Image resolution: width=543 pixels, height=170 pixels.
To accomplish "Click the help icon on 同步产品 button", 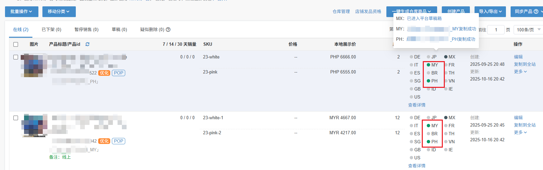I will tap(536, 11).
